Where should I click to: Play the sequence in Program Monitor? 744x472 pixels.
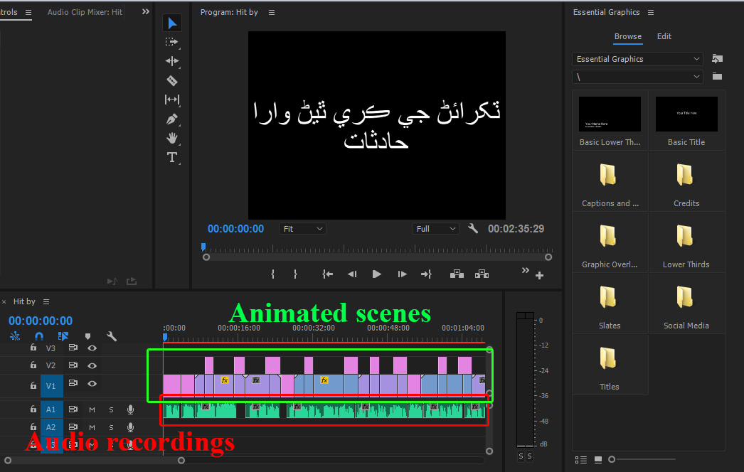tap(377, 274)
